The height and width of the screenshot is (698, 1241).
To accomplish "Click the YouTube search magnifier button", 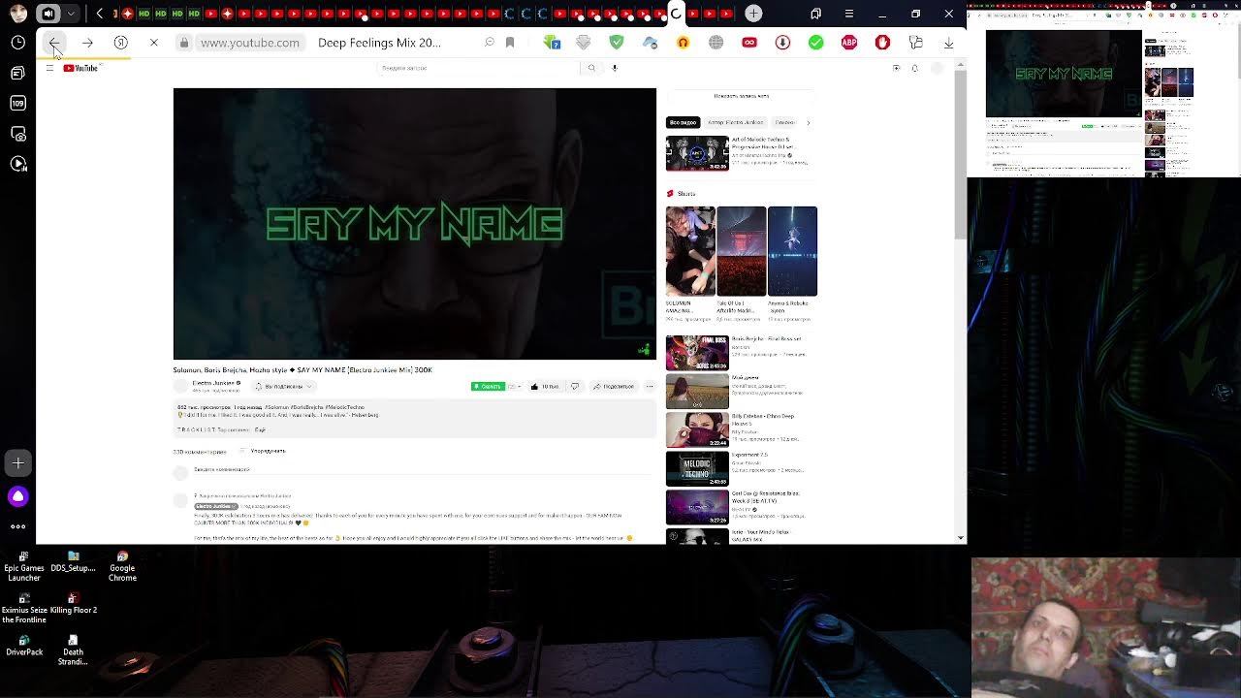I will coord(591,68).
